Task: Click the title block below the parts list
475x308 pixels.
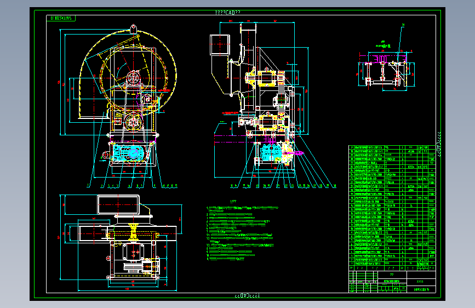Action: click(x=392, y=282)
